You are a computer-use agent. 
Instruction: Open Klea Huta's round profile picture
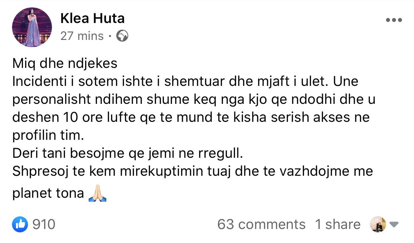coord(32,27)
